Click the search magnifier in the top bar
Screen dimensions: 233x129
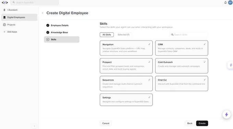point(14,2)
